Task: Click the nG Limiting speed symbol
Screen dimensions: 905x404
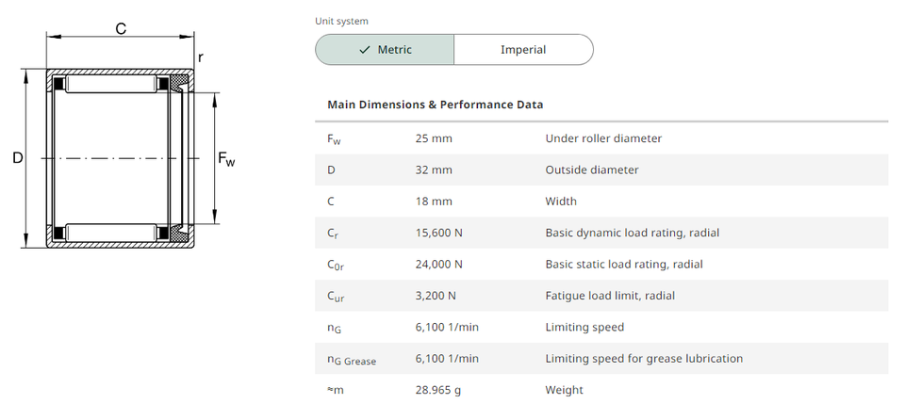Action: coord(334,328)
